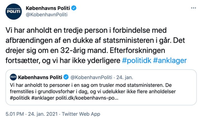The height and width of the screenshot is (120, 202).
Task: Click the blue verified badge beside the main name
Action: click(x=74, y=8)
